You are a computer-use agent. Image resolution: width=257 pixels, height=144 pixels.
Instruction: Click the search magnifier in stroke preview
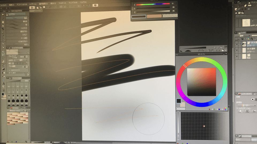28,53
